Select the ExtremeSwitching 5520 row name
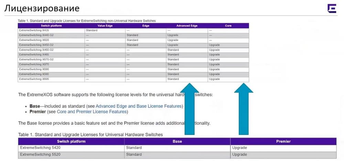The width and height of the screenshot is (344, 161). (40, 154)
